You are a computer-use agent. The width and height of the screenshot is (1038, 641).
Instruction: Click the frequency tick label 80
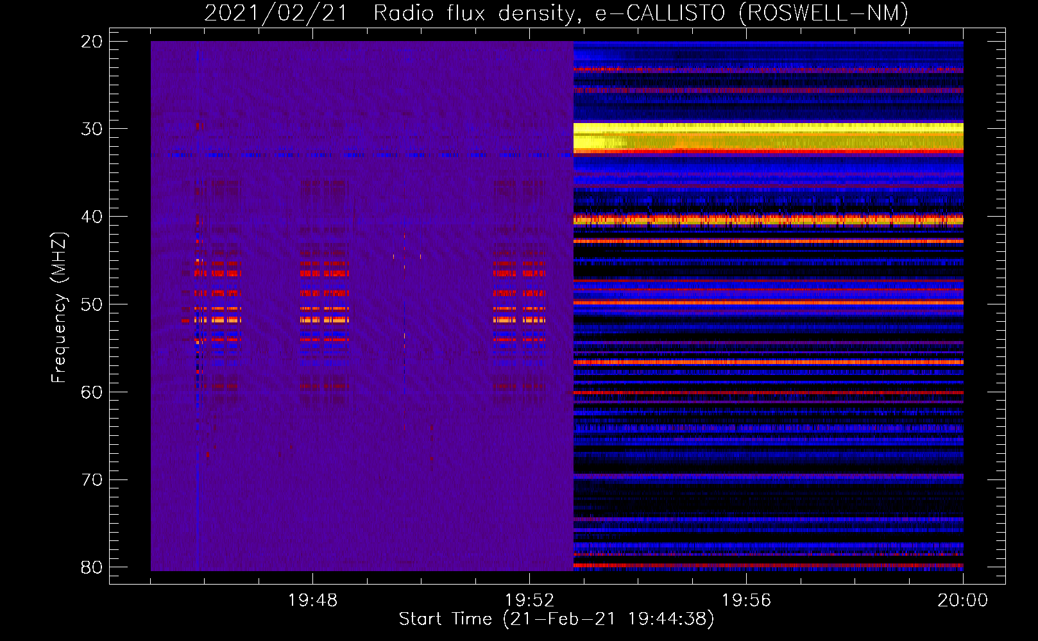(92, 567)
